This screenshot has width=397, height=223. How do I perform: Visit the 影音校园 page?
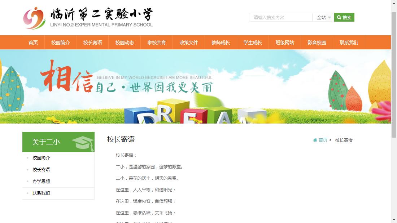317,42
